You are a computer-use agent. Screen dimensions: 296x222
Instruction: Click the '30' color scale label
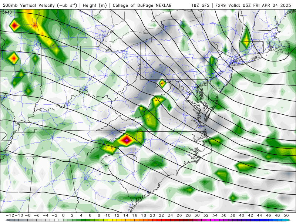click(197, 215)
